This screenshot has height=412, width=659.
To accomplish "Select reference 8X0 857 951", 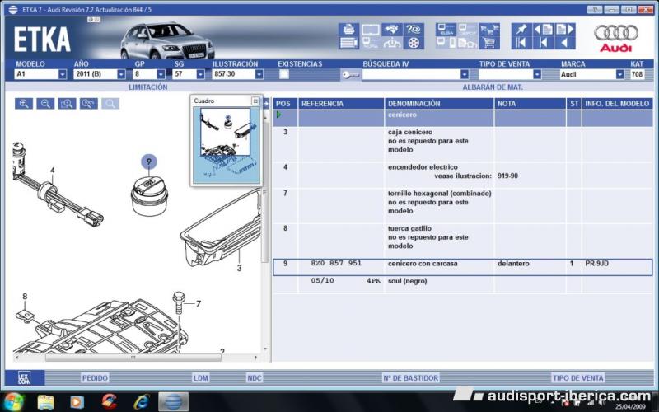I will click(336, 263).
